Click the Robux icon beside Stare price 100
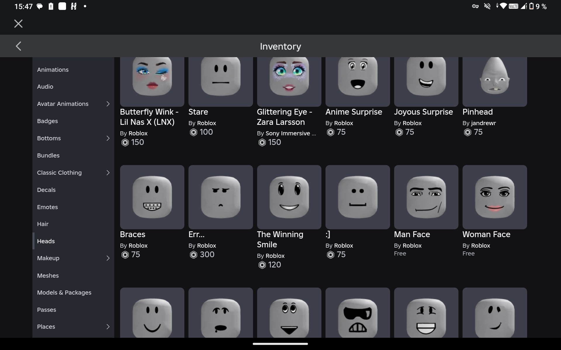561x350 pixels. point(193,132)
